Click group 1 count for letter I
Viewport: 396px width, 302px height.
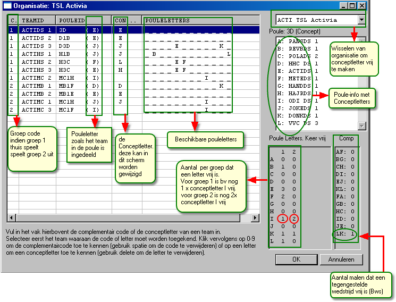(283, 219)
